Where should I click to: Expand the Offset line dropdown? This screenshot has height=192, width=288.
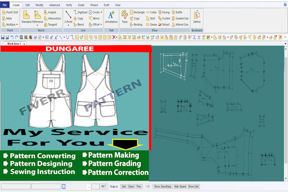(101, 24)
